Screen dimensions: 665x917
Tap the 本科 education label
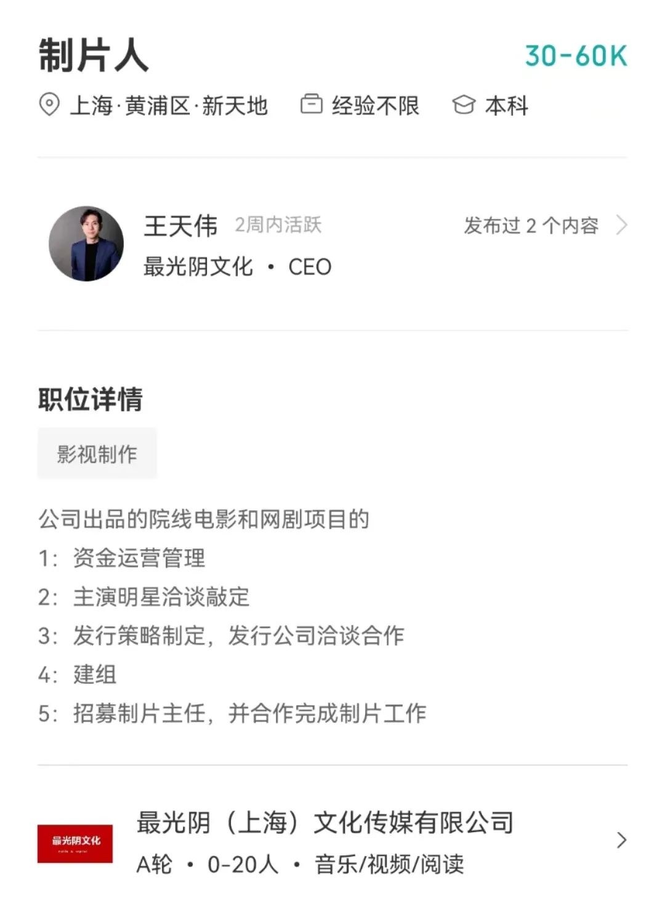[507, 105]
